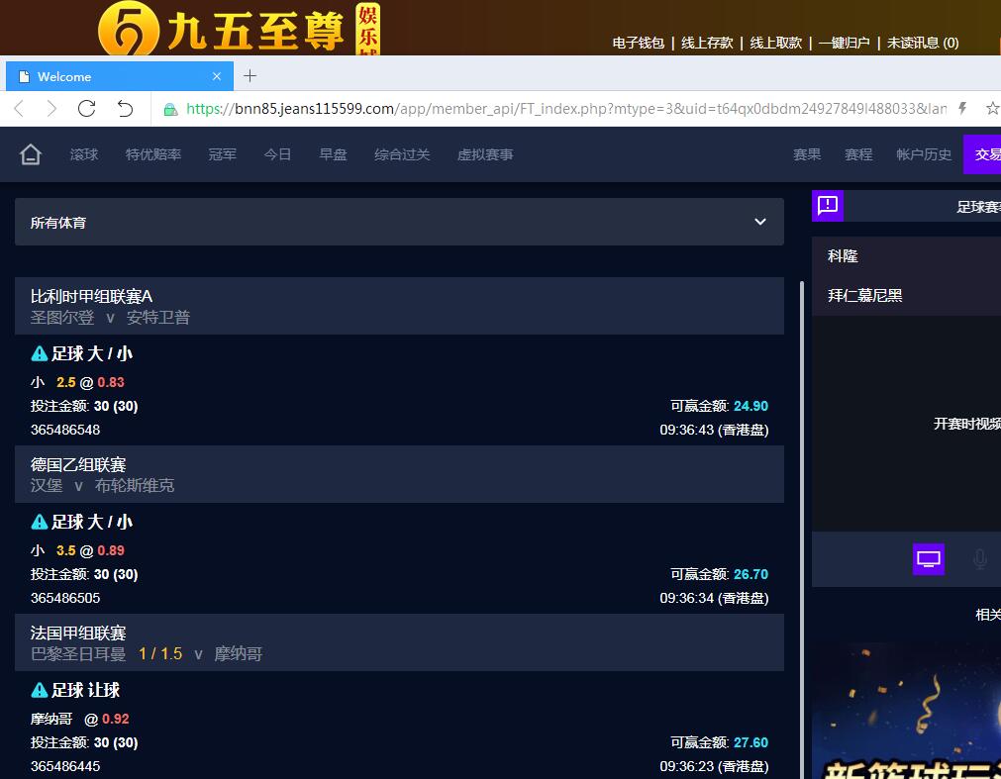Click the green secure lock icon in address bar
Image resolution: width=1001 pixels, height=779 pixels.
coord(170,110)
